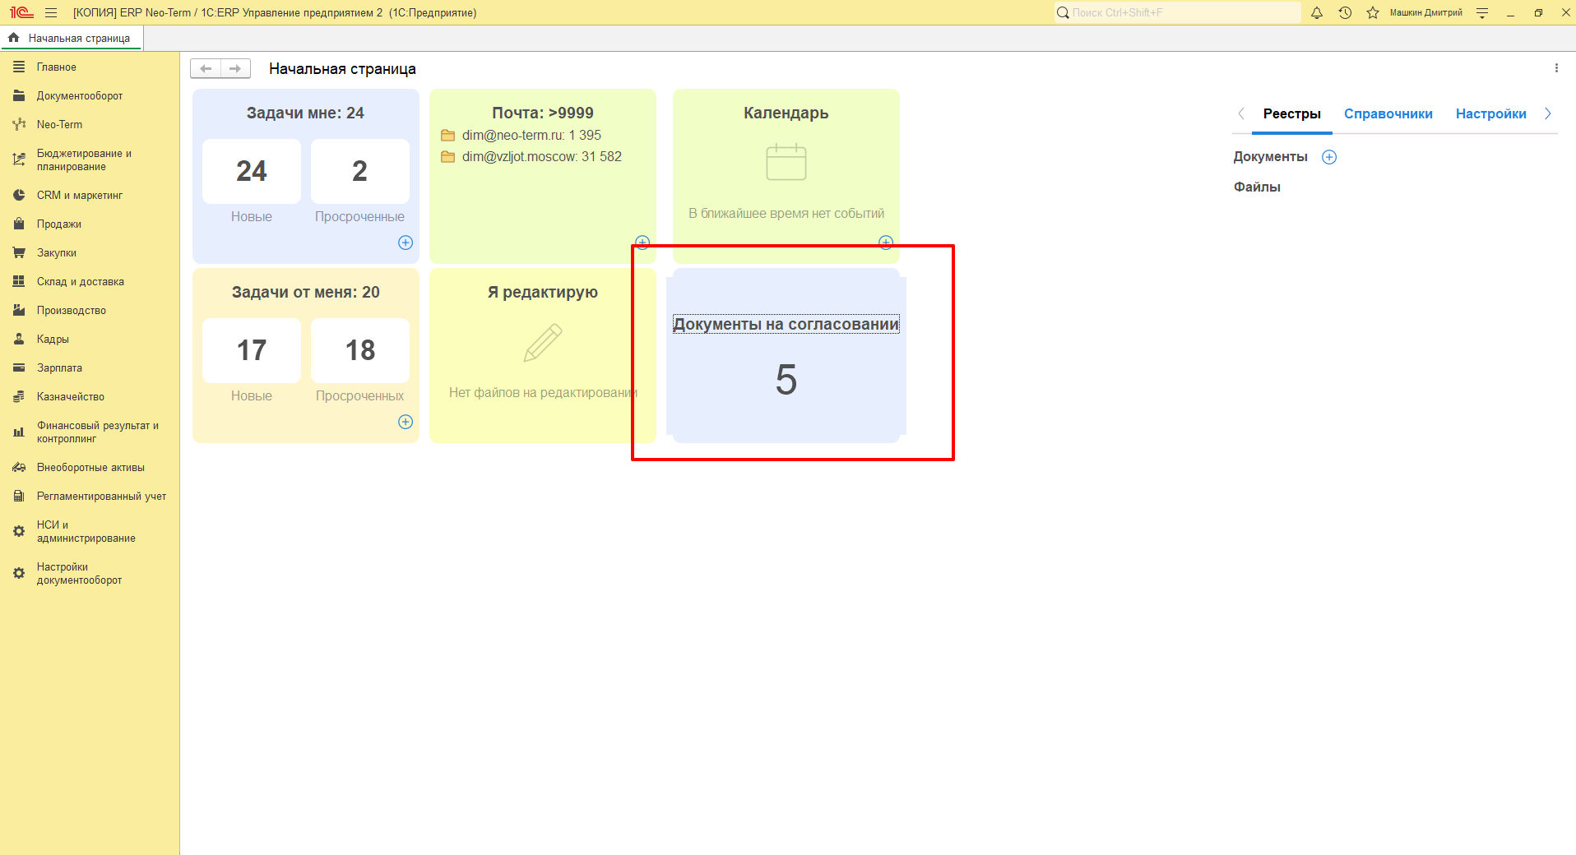Click the 17 Новые tile in Задачи от меня
Image resolution: width=1576 pixels, height=855 pixels.
(x=252, y=350)
